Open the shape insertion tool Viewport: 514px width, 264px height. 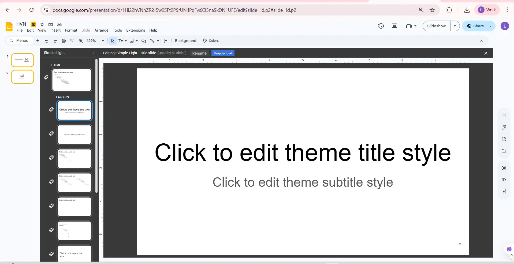pyautogui.click(x=144, y=41)
